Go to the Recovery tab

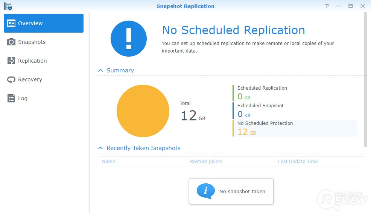(x=30, y=79)
